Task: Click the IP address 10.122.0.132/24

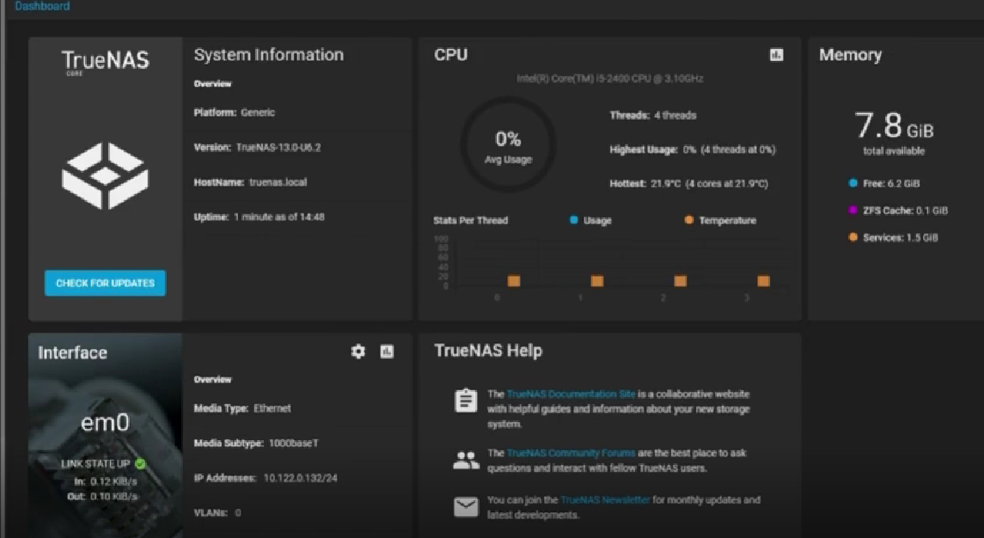Action: [x=301, y=479]
